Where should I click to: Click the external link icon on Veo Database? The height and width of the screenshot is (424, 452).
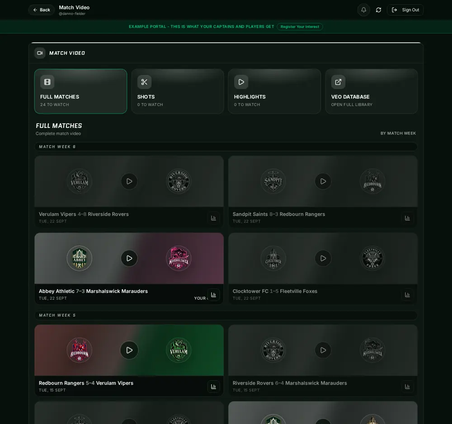coord(338,82)
